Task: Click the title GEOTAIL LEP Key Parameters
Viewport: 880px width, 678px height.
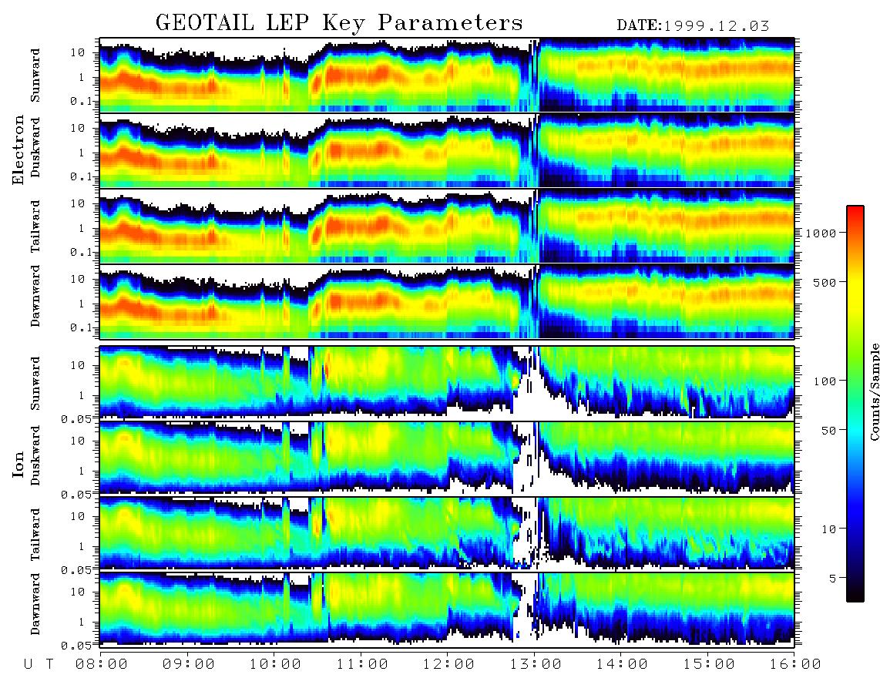Action: (x=339, y=23)
